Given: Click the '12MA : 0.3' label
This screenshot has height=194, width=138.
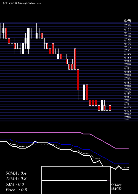Looking at the screenshot, I should coord(16,179).
